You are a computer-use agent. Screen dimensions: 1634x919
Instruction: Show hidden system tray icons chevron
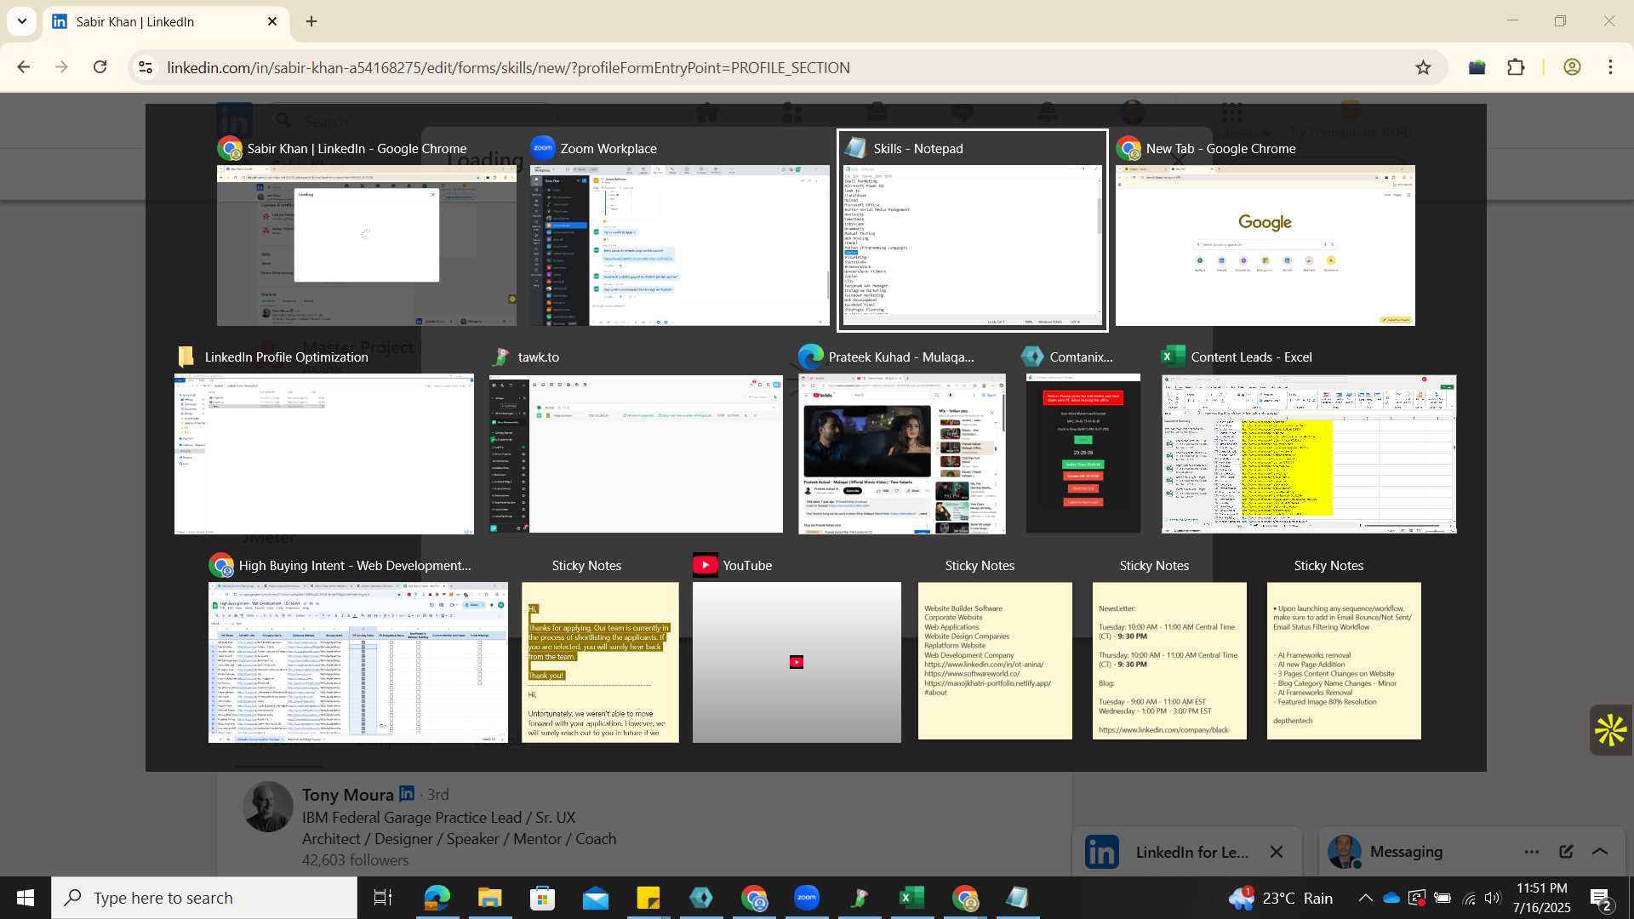tap(1365, 898)
